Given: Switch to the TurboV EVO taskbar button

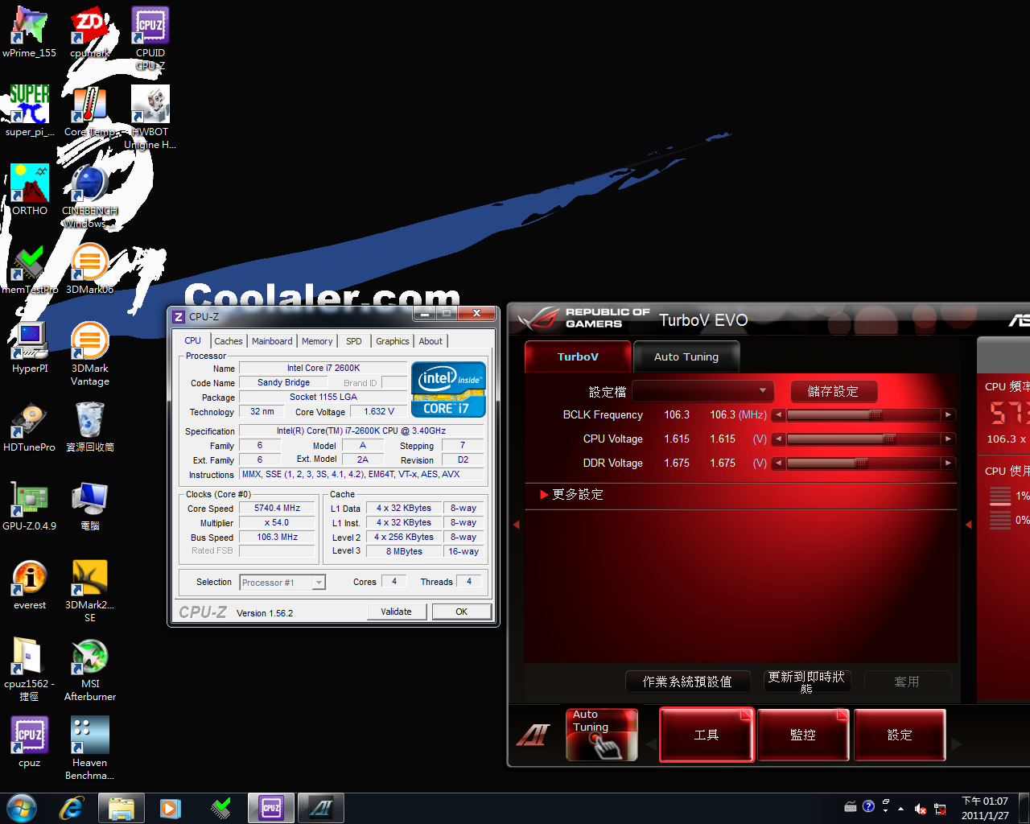Looking at the screenshot, I should tap(321, 808).
